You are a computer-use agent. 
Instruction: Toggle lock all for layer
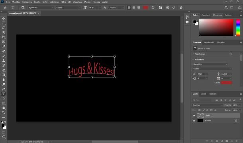click(216, 110)
